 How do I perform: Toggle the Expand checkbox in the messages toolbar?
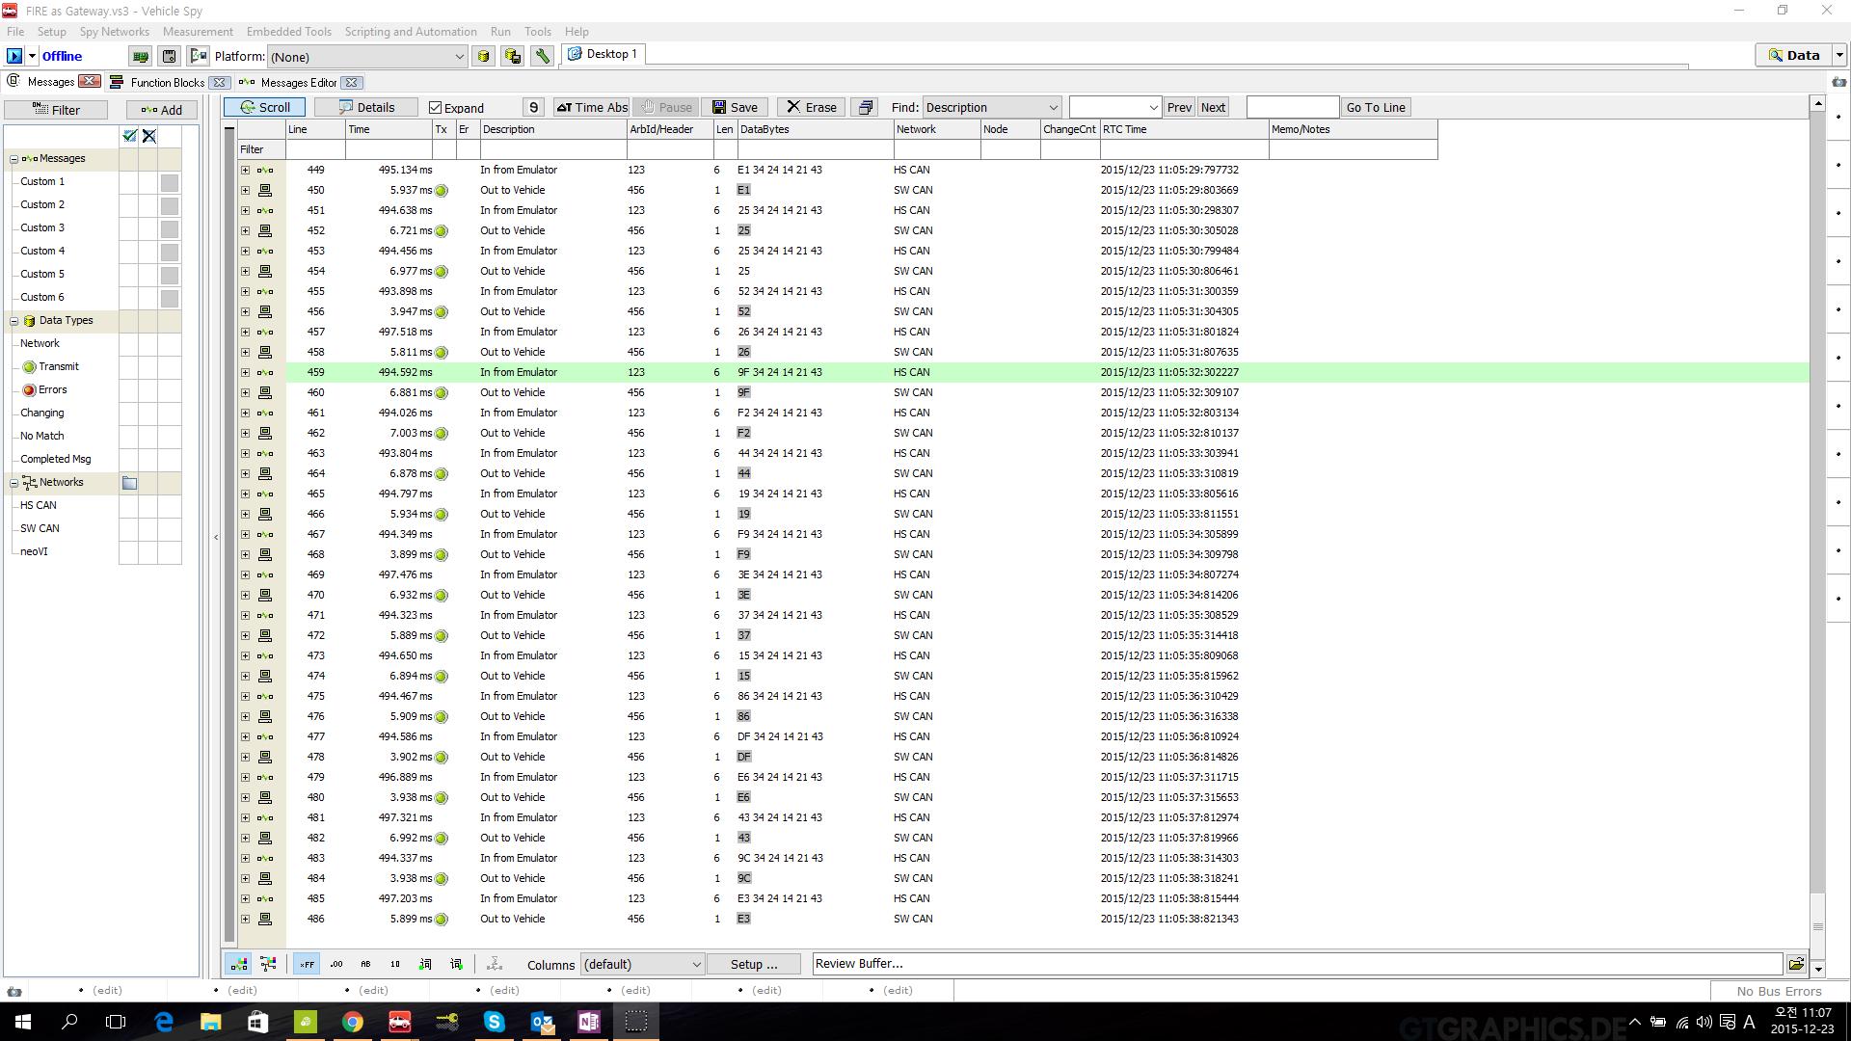click(x=435, y=107)
